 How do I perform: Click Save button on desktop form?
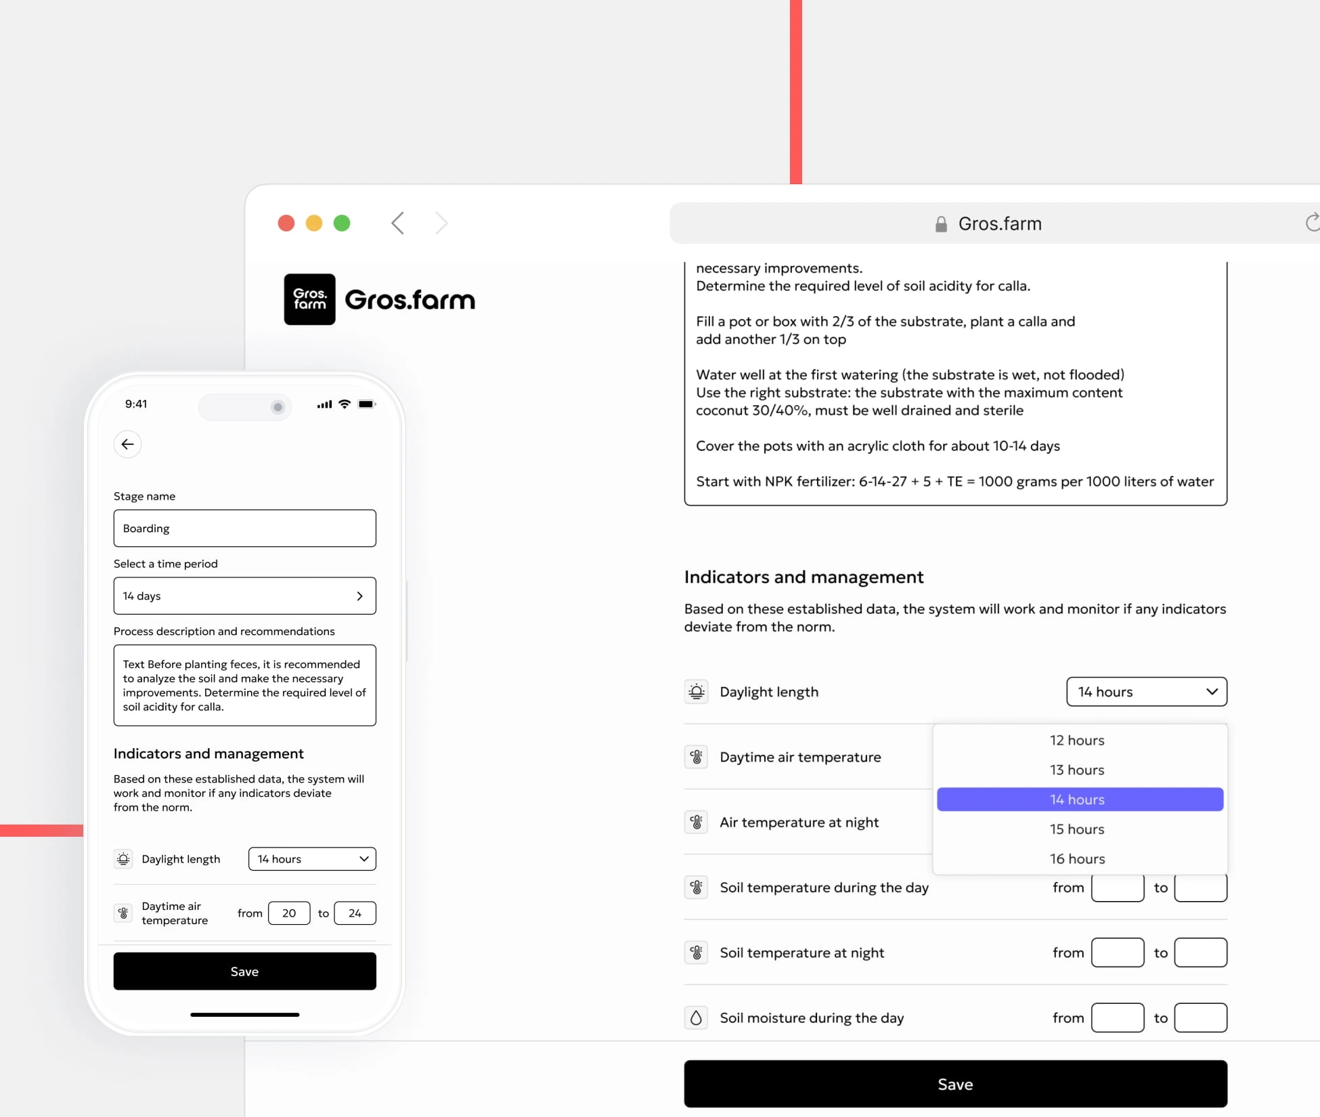click(x=955, y=1084)
